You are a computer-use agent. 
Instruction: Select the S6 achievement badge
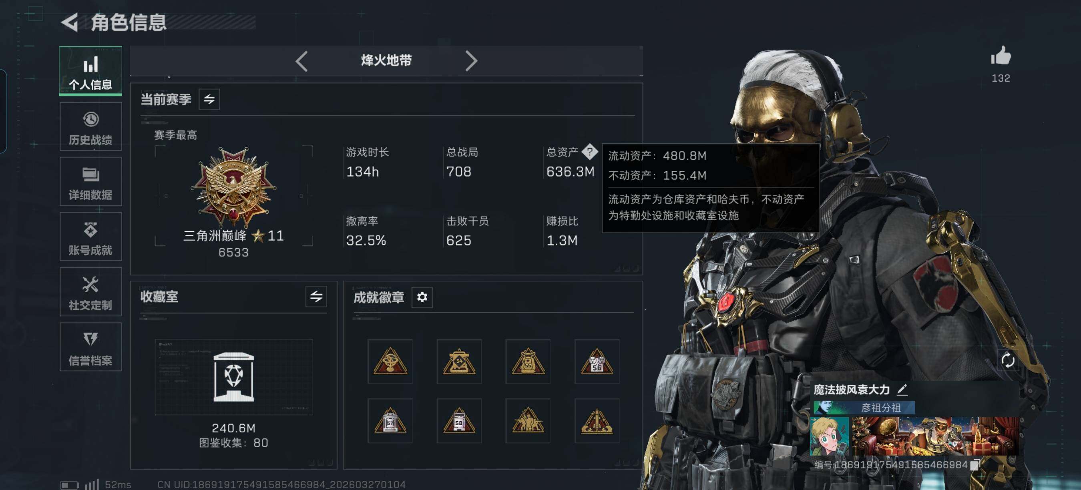pos(597,361)
